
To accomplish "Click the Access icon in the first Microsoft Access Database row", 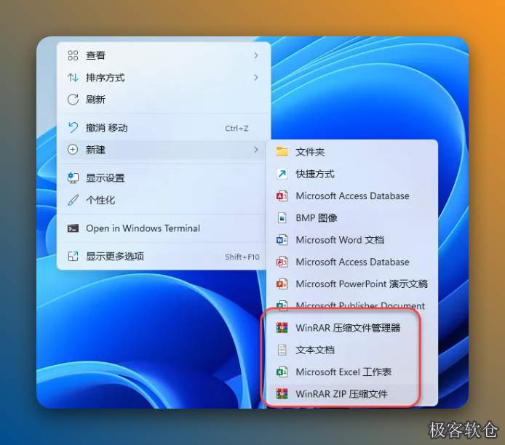I will (x=282, y=196).
